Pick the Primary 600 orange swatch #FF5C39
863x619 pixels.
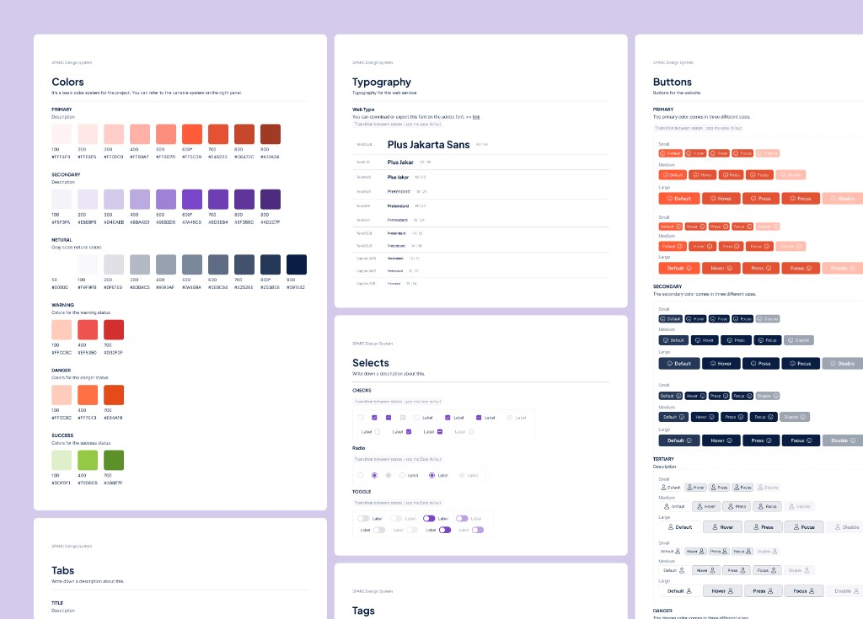click(x=192, y=134)
